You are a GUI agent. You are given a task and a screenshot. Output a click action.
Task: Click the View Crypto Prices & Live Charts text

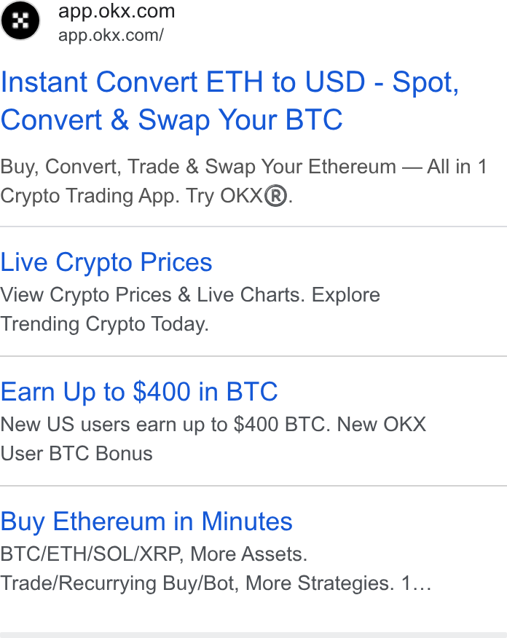click(x=190, y=295)
